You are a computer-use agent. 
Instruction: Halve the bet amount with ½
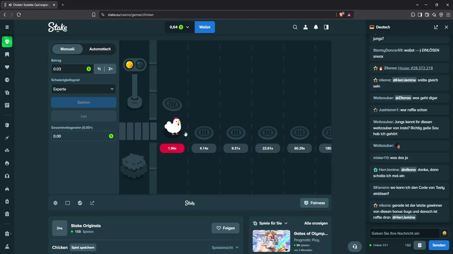99,69
